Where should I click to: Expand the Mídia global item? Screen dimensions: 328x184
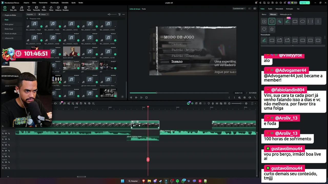3,24
